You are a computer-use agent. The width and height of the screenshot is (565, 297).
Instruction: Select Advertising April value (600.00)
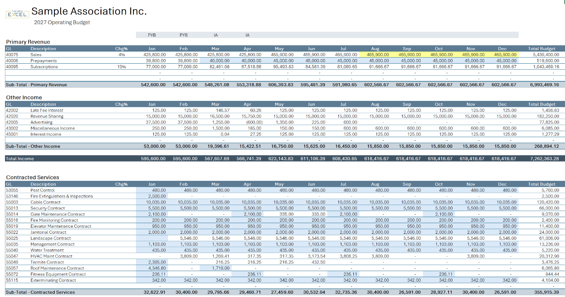pyautogui.click(x=254, y=123)
